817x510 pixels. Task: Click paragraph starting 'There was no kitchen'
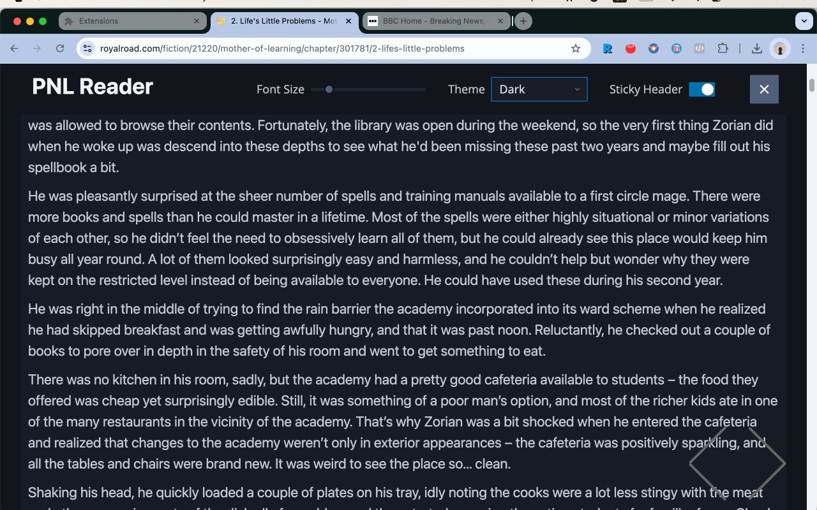(403, 421)
